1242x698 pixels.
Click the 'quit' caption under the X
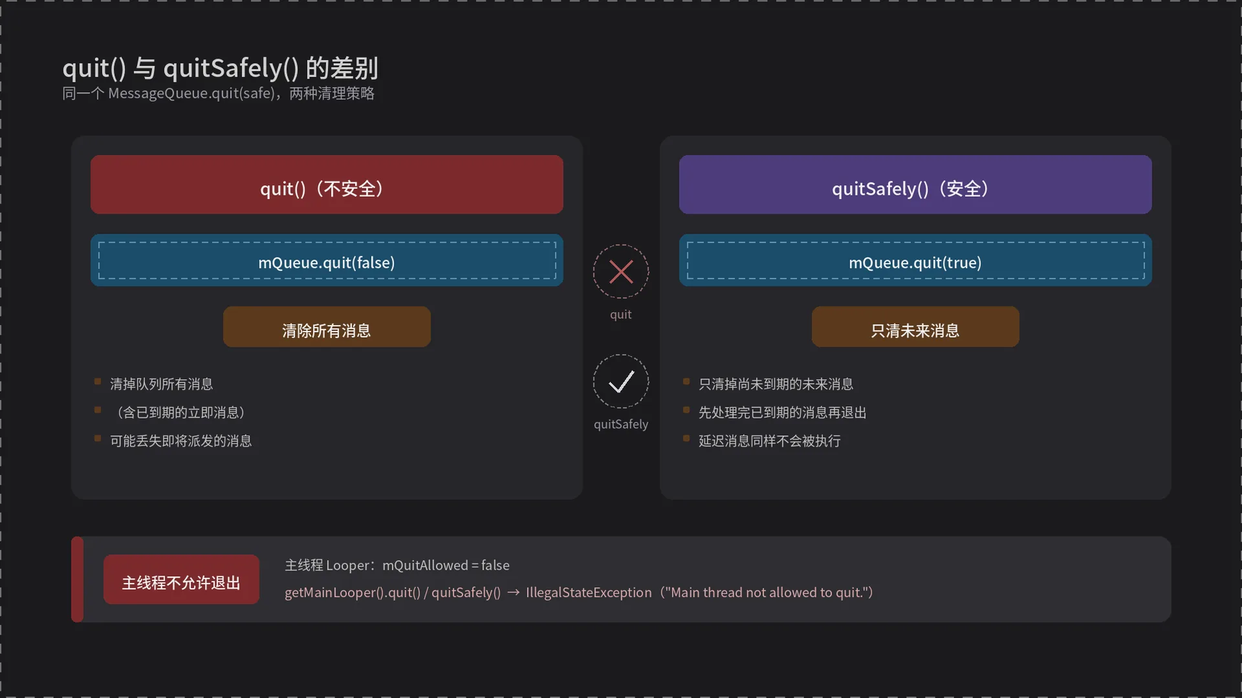pyautogui.click(x=621, y=315)
